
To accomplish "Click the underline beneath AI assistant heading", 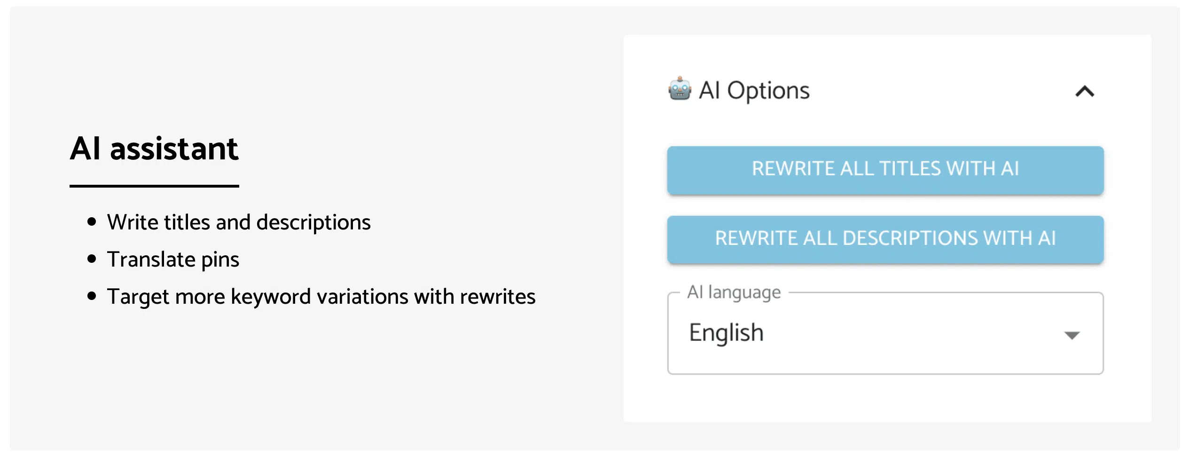I will click(154, 186).
